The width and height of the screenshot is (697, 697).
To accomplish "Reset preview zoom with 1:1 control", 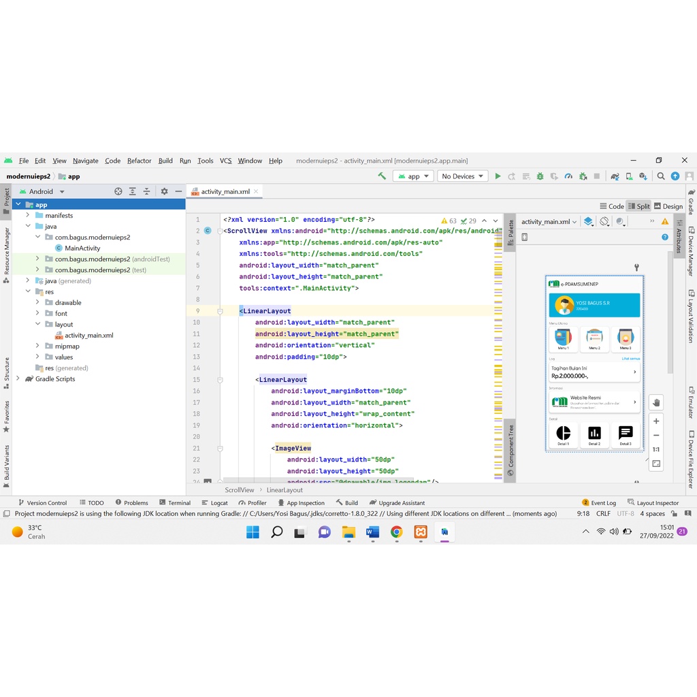I will [656, 449].
